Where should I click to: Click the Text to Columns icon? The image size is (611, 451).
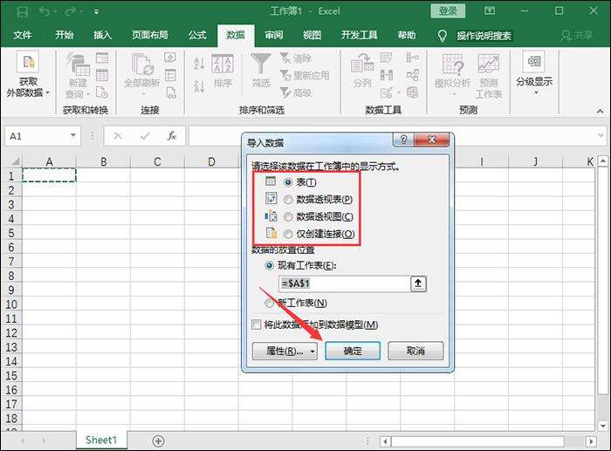[362, 64]
